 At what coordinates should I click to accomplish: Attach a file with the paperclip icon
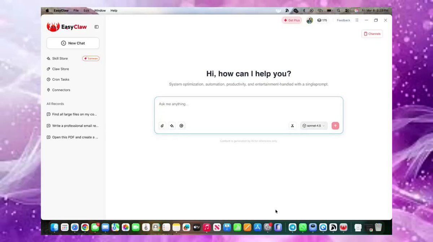(162, 126)
